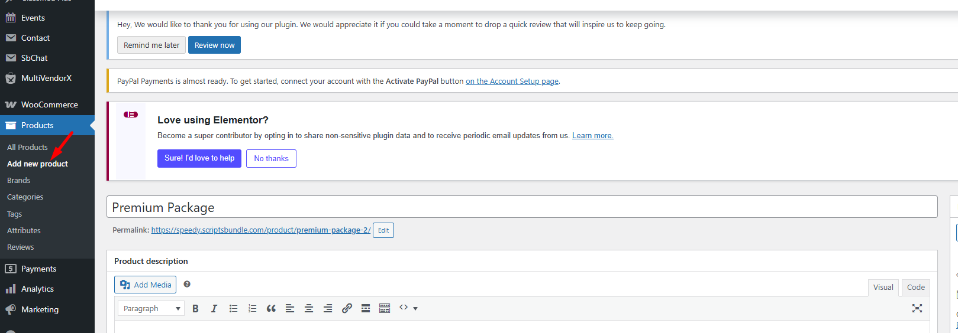Click Edit next to the permalink
Screen dimensions: 958x333
pyautogui.click(x=383, y=230)
